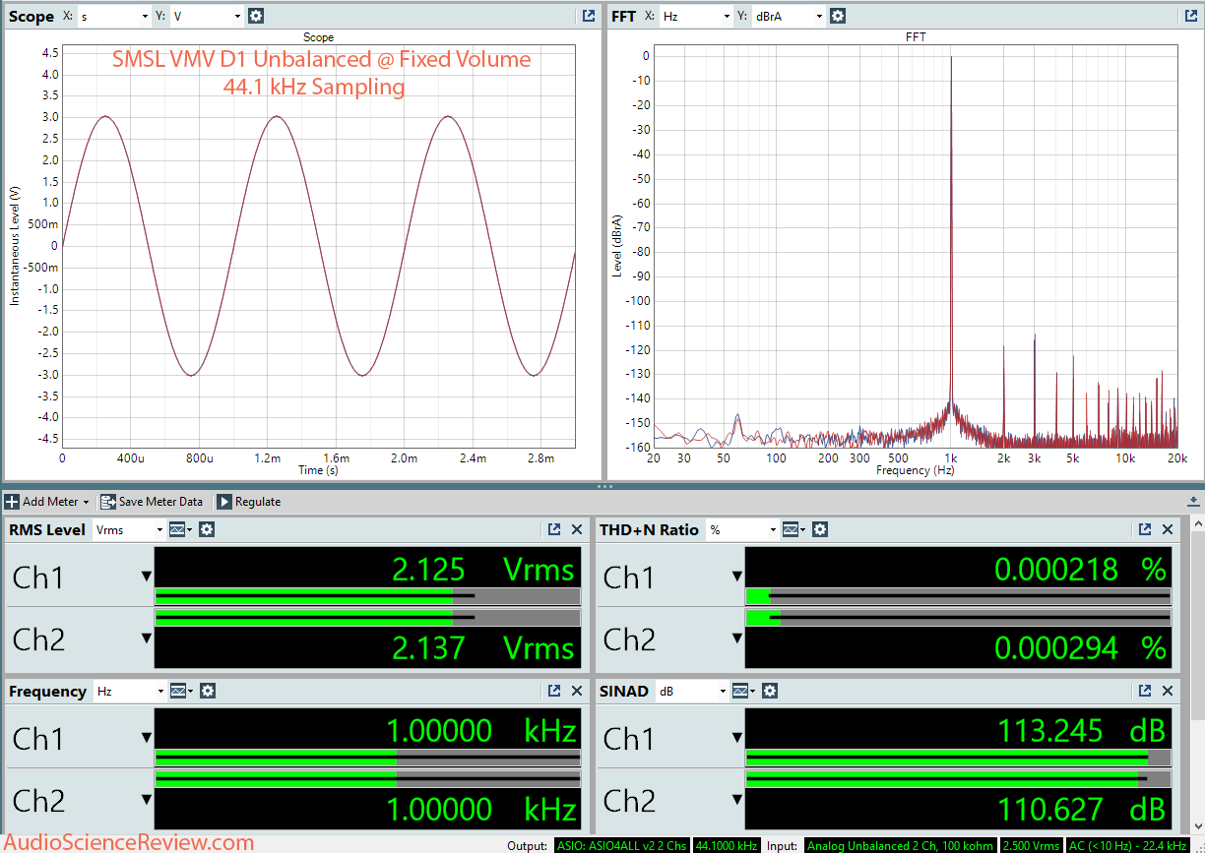Viewport: 1205px width, 853px height.
Task: Open the SINAD meter settings gear
Action: tap(770, 691)
